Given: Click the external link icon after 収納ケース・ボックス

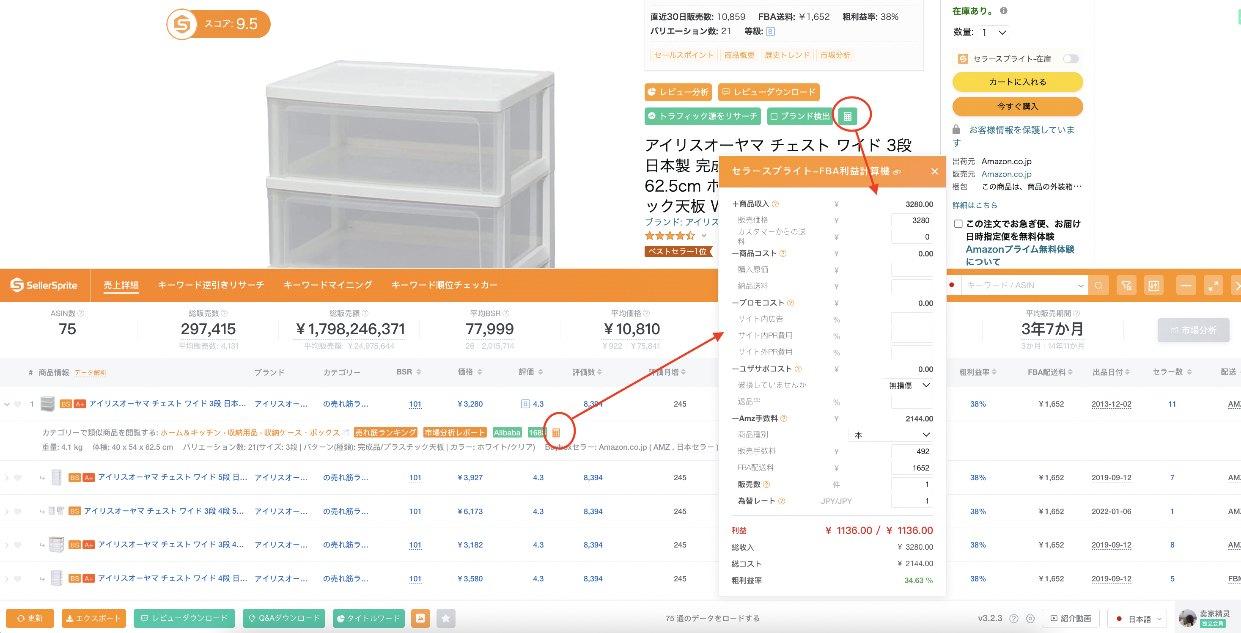Looking at the screenshot, I should (x=346, y=432).
